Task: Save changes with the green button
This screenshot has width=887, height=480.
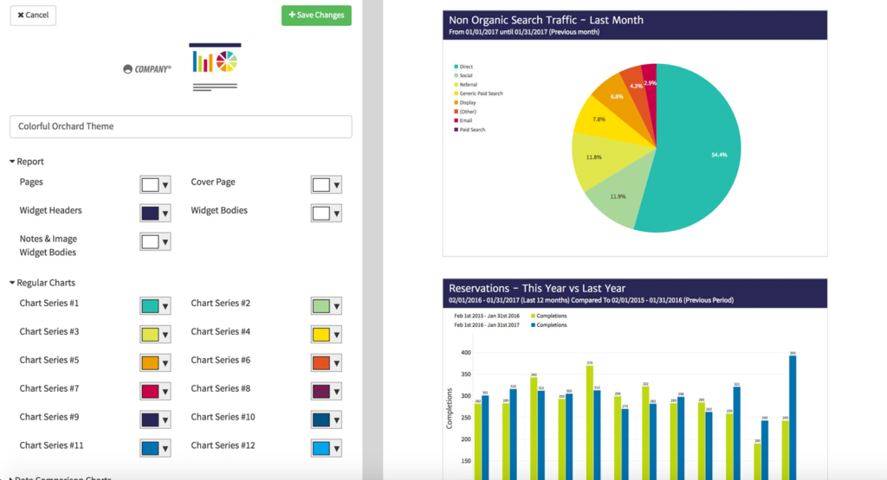Action: tap(316, 16)
